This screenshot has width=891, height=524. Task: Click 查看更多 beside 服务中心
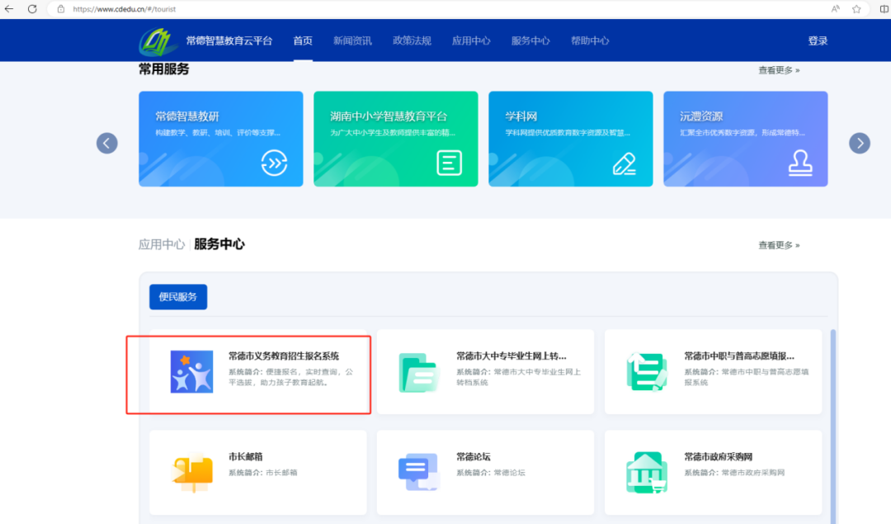coord(779,245)
